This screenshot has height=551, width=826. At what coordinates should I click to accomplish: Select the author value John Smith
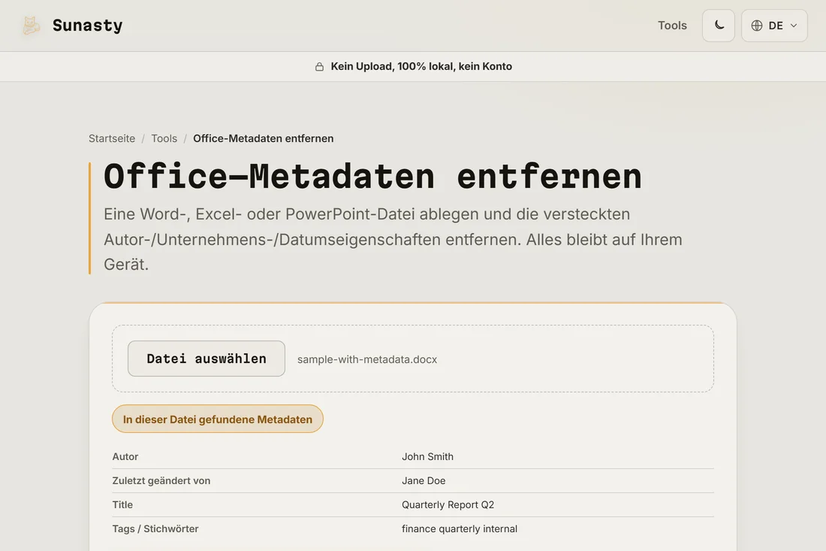point(428,456)
